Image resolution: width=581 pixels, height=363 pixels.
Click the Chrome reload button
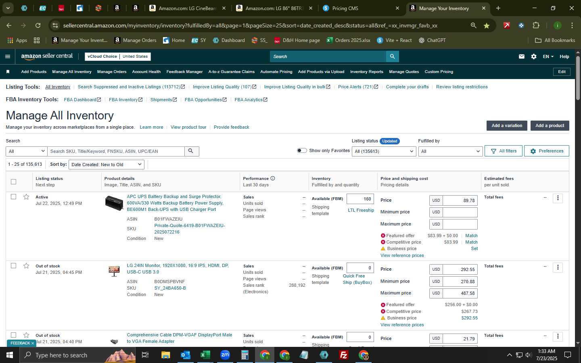[38, 25]
